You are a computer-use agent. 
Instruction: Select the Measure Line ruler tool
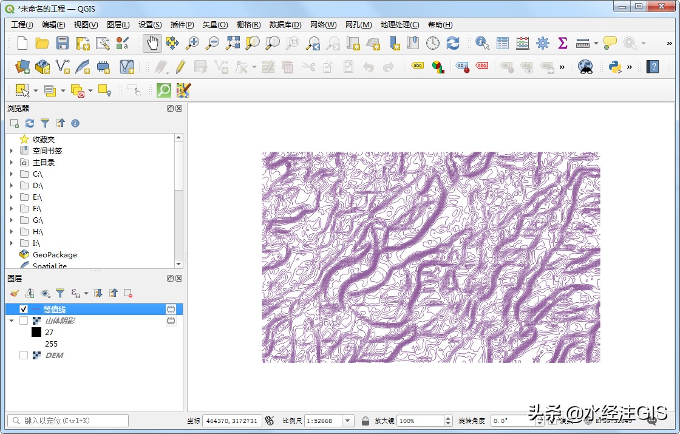tap(582, 43)
